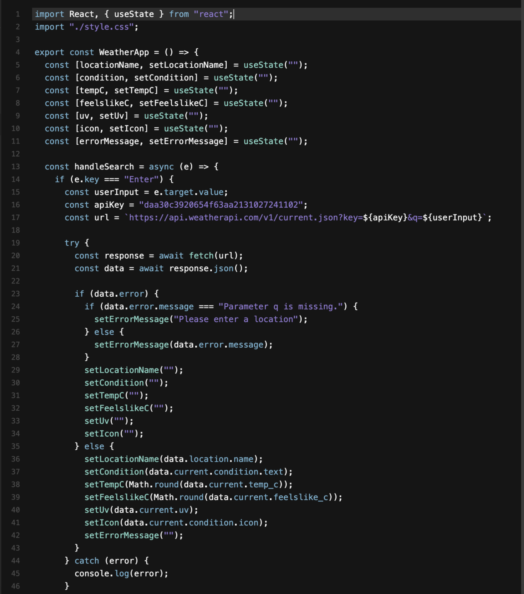Click line number 35 in the gutter
The height and width of the screenshot is (594, 524).
[16, 446]
